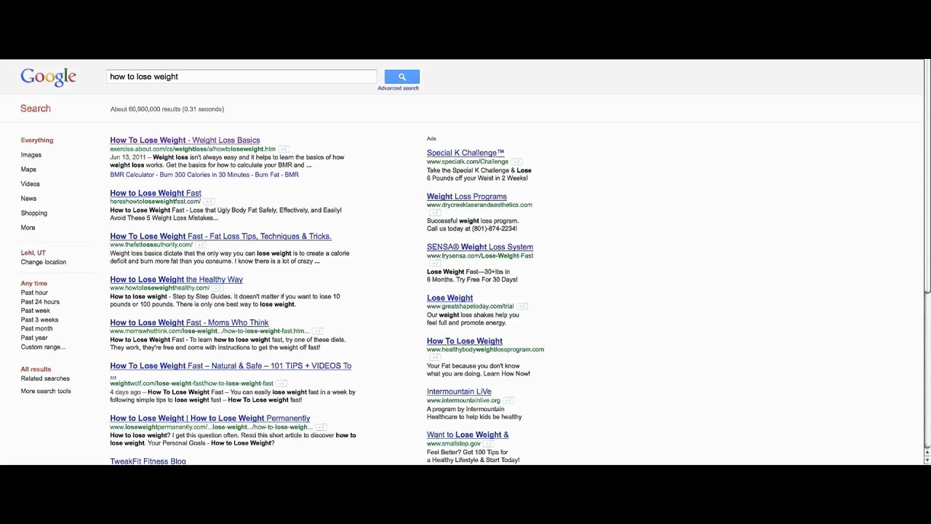Open Burn 300 Calories in 30 Minutes sublink
The image size is (931, 524).
pos(204,175)
